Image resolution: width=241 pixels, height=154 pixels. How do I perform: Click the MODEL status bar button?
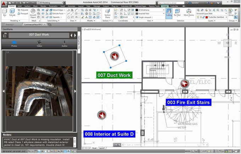188,151
